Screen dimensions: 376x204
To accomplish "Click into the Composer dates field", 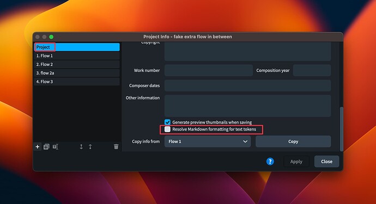I will tap(248, 85).
